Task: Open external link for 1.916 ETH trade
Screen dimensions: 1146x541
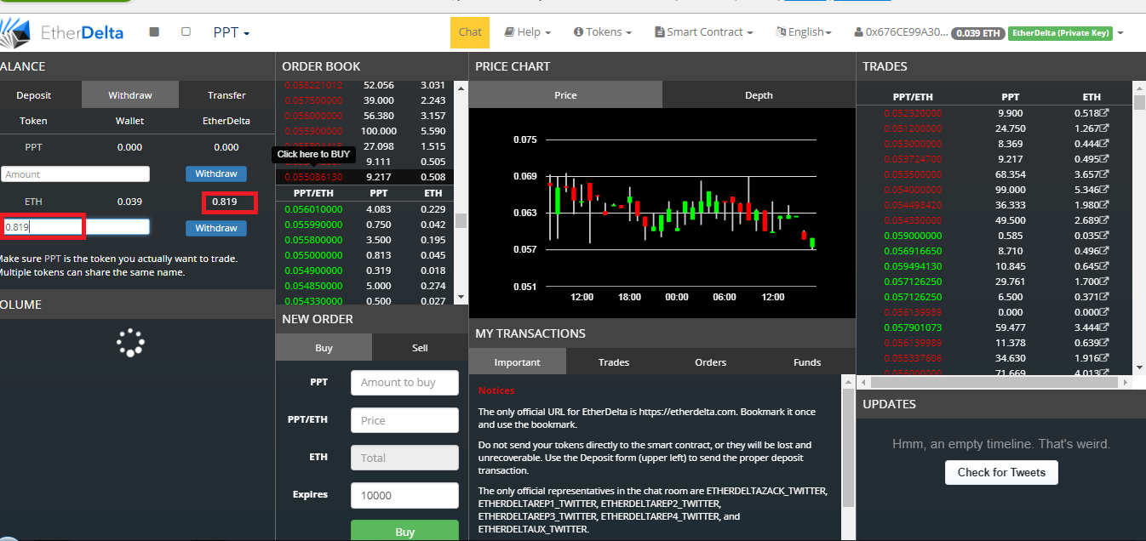Action: 1104,358
